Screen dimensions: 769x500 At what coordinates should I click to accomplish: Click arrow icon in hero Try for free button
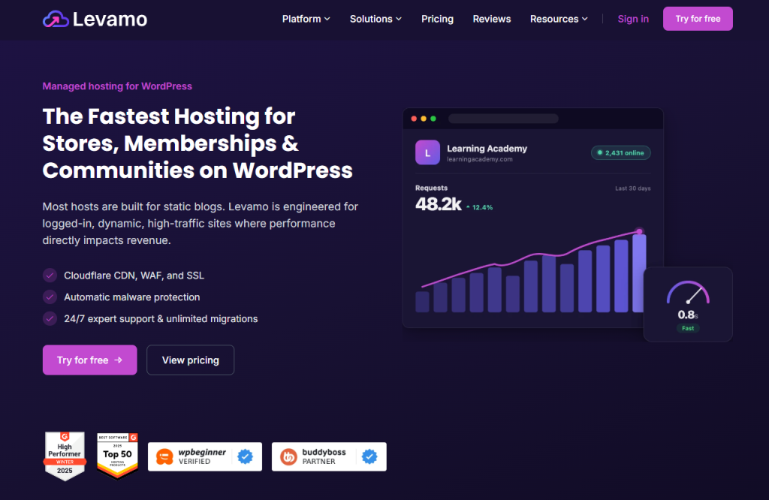(118, 360)
